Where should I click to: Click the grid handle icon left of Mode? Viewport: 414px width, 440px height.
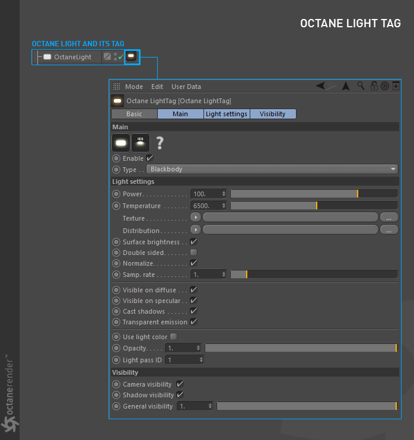pos(116,86)
